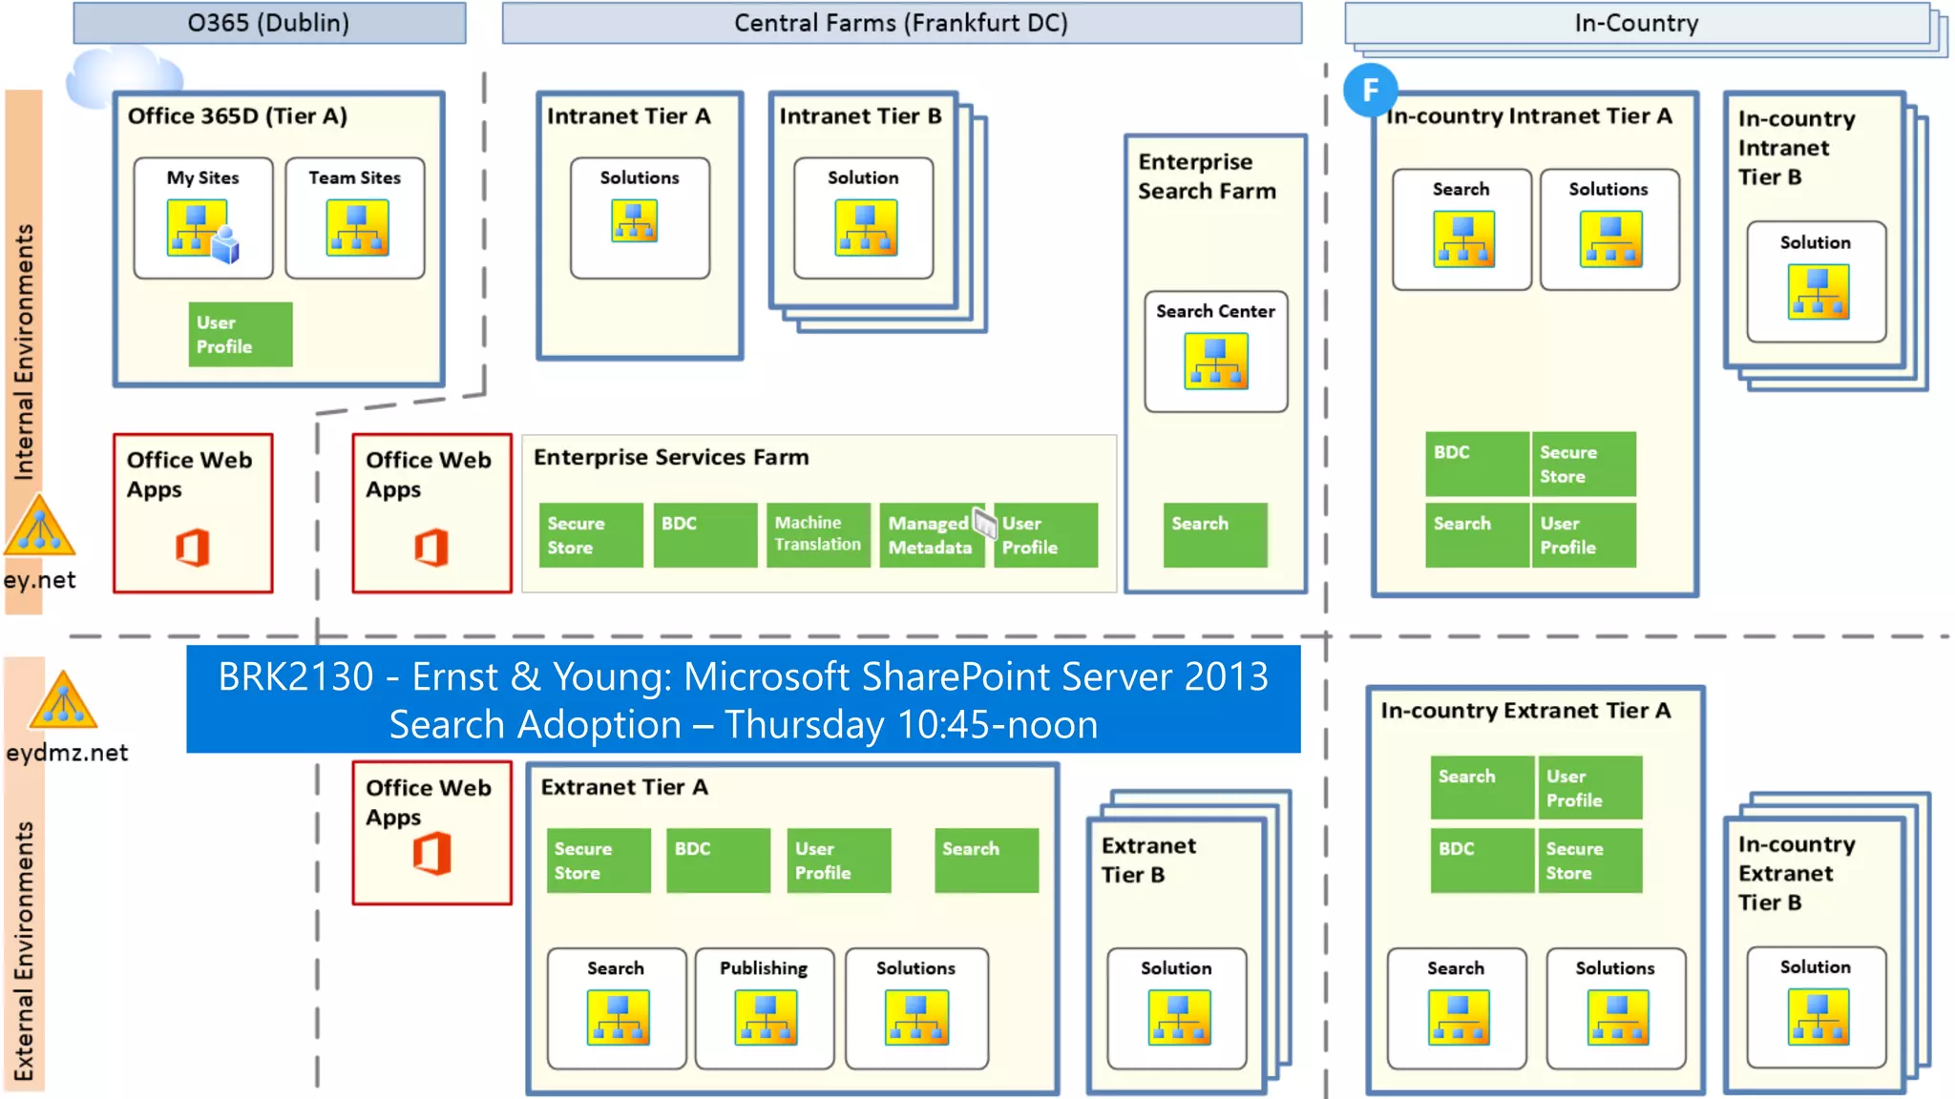The image size is (1955, 1099).
Task: Click the User Profile block in Office 365D
Action: tap(240, 335)
